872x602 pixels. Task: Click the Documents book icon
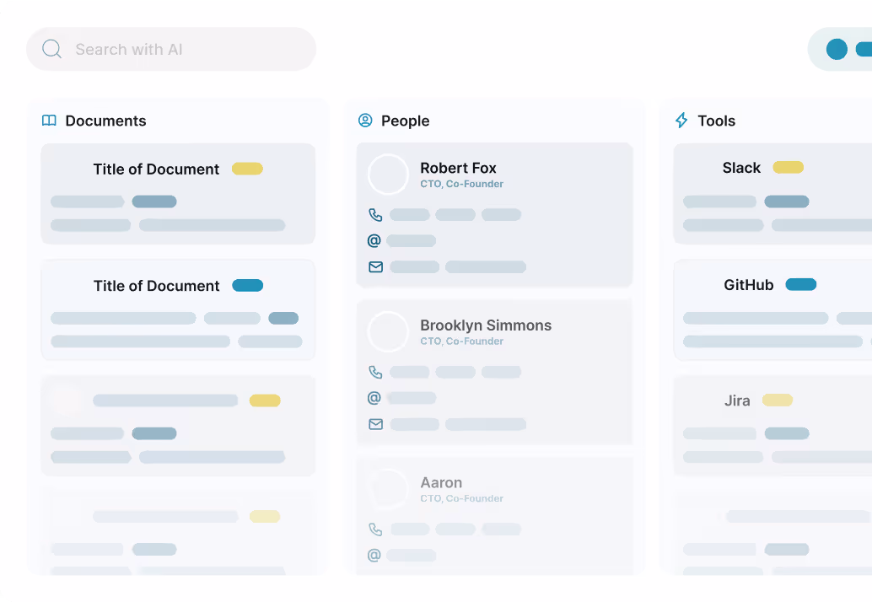click(x=49, y=121)
